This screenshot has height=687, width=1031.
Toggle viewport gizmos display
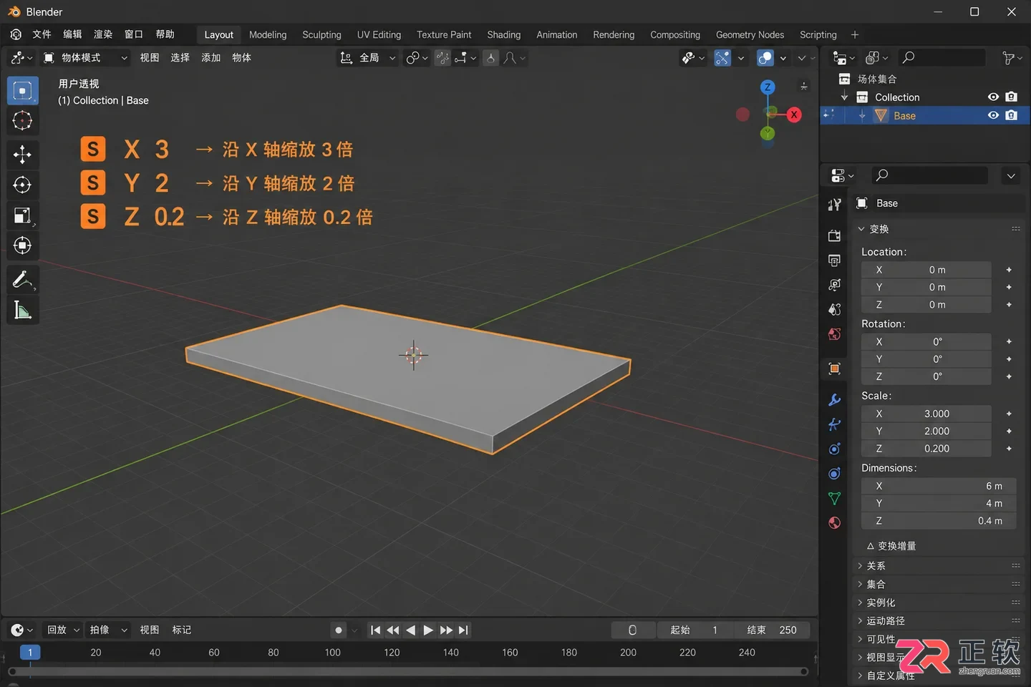722,58
